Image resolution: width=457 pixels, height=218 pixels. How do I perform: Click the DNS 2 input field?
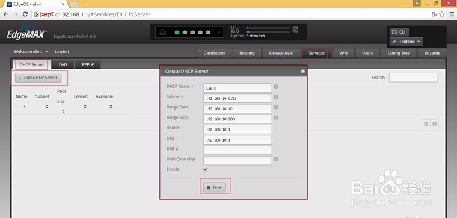(x=238, y=151)
